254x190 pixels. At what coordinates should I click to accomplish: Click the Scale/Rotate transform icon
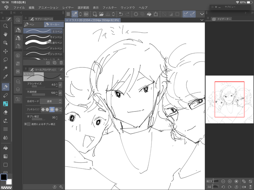click(156, 14)
